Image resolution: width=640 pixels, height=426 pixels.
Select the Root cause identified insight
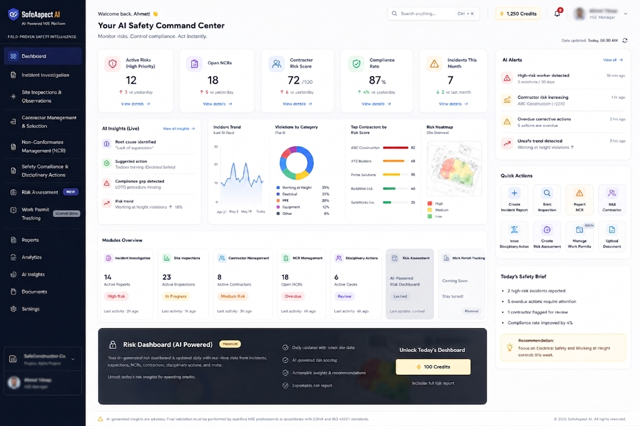click(x=149, y=144)
